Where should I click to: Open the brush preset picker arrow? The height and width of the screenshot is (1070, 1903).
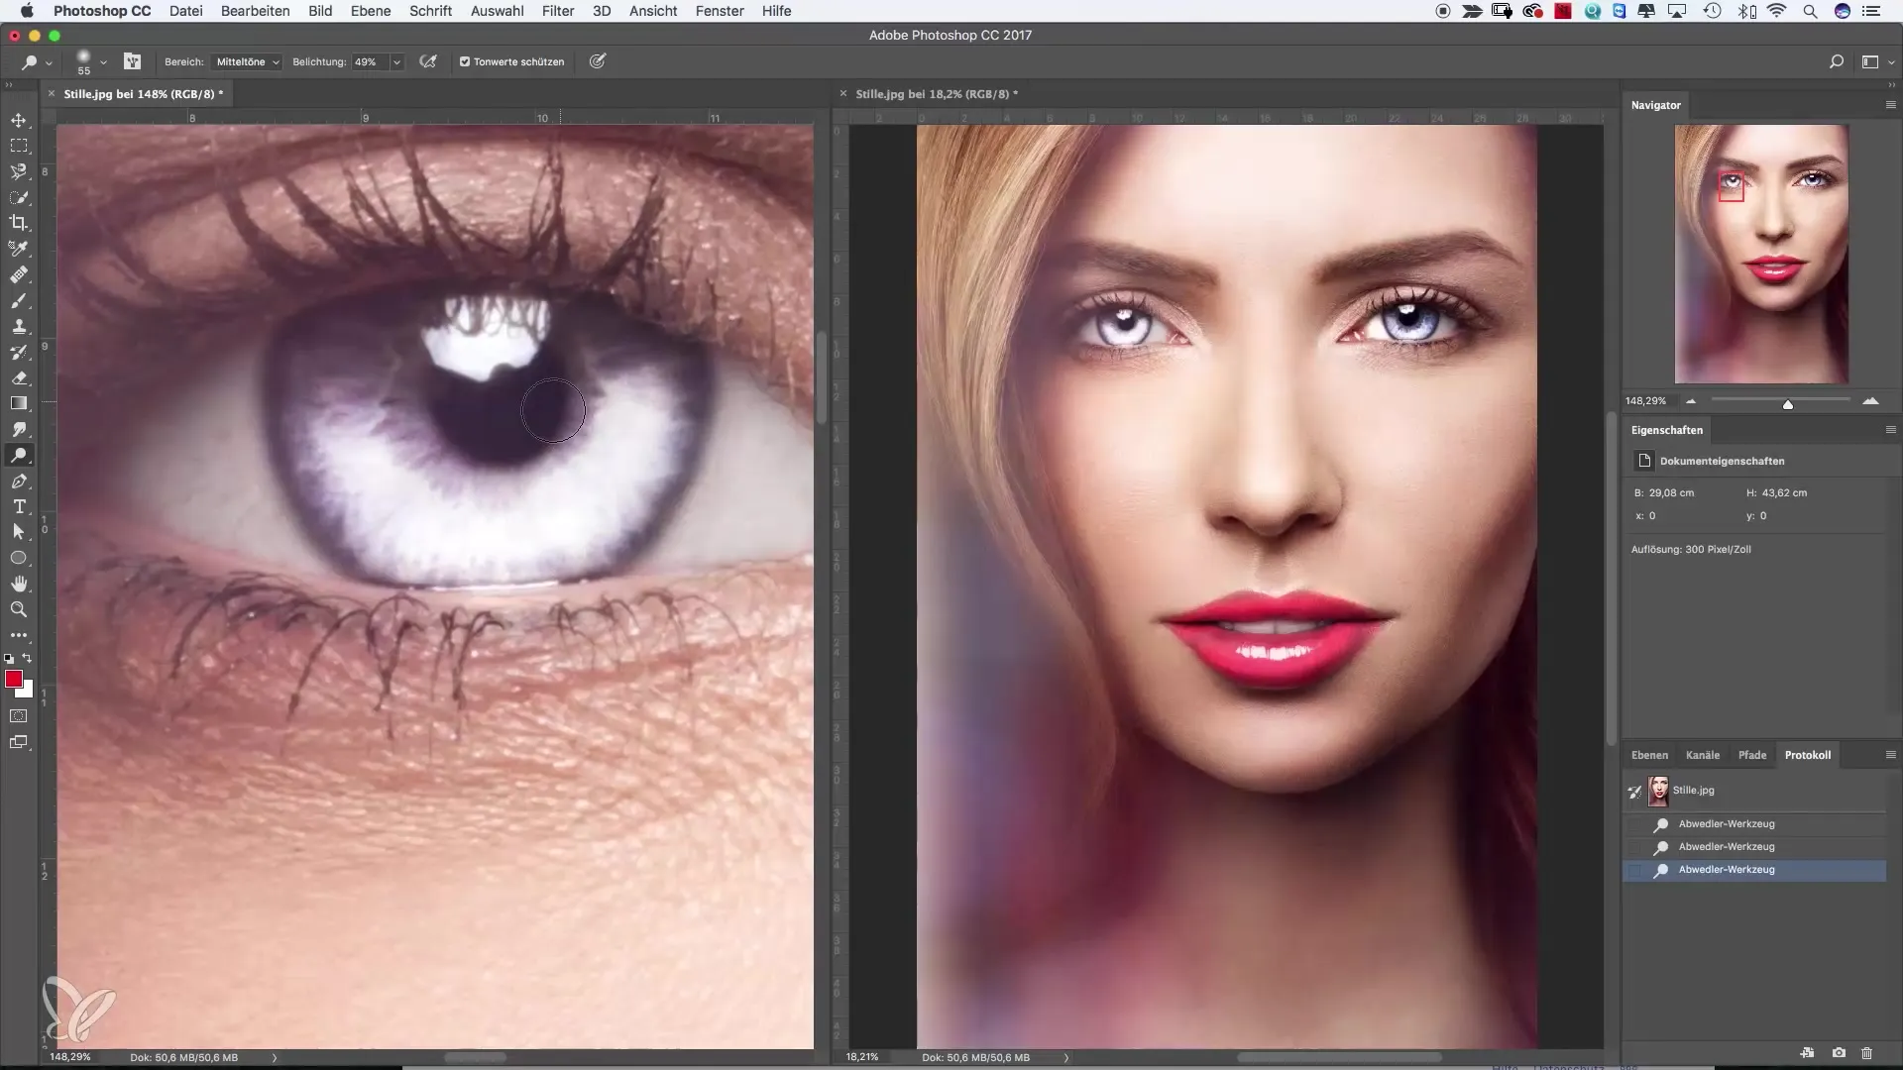tap(103, 61)
